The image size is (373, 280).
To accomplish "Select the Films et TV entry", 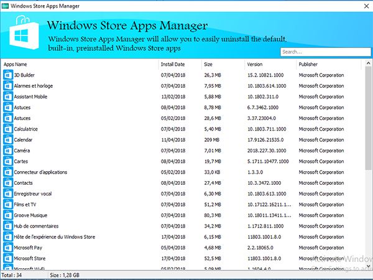I will (25, 205).
